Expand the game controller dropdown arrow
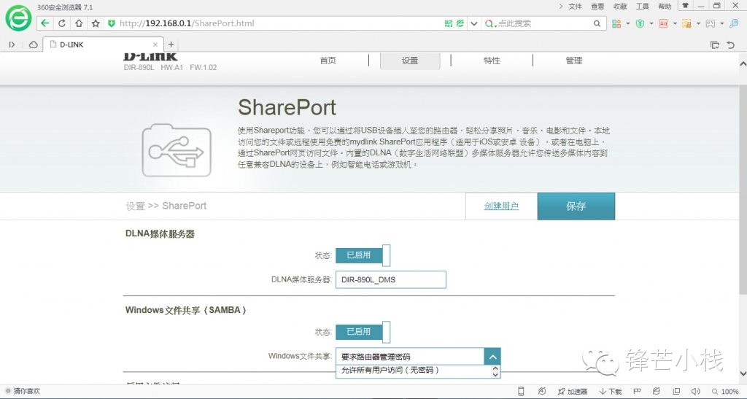Image resolution: width=747 pixels, height=399 pixels. tap(721, 23)
